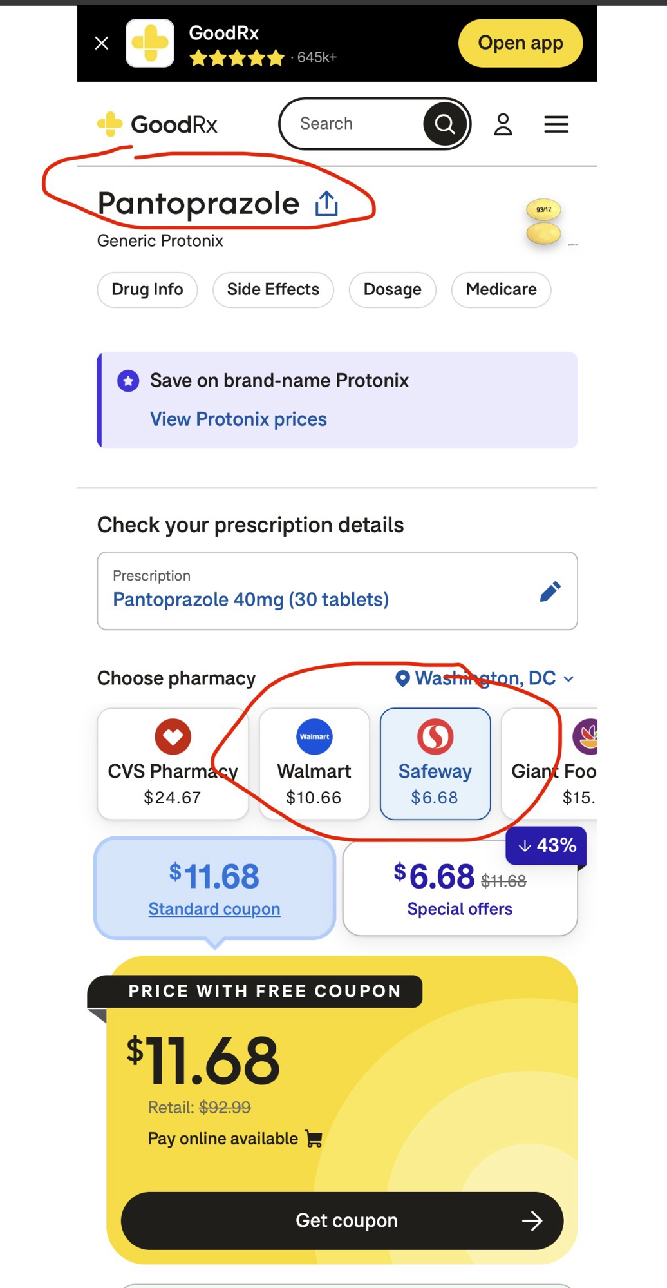The width and height of the screenshot is (667, 1288).
Task: Click the search magnifier icon
Action: pos(444,124)
